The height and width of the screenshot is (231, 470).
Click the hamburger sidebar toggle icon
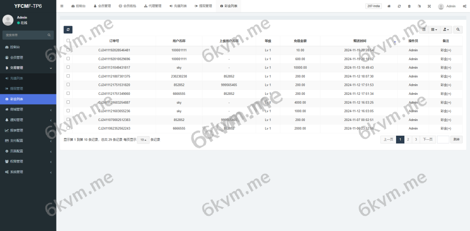[62, 6]
